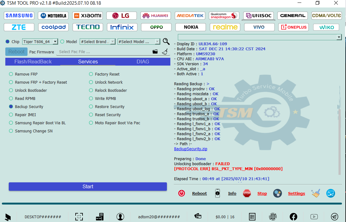
Task: Pick the Infinix brand logo
Action: coord(122,27)
